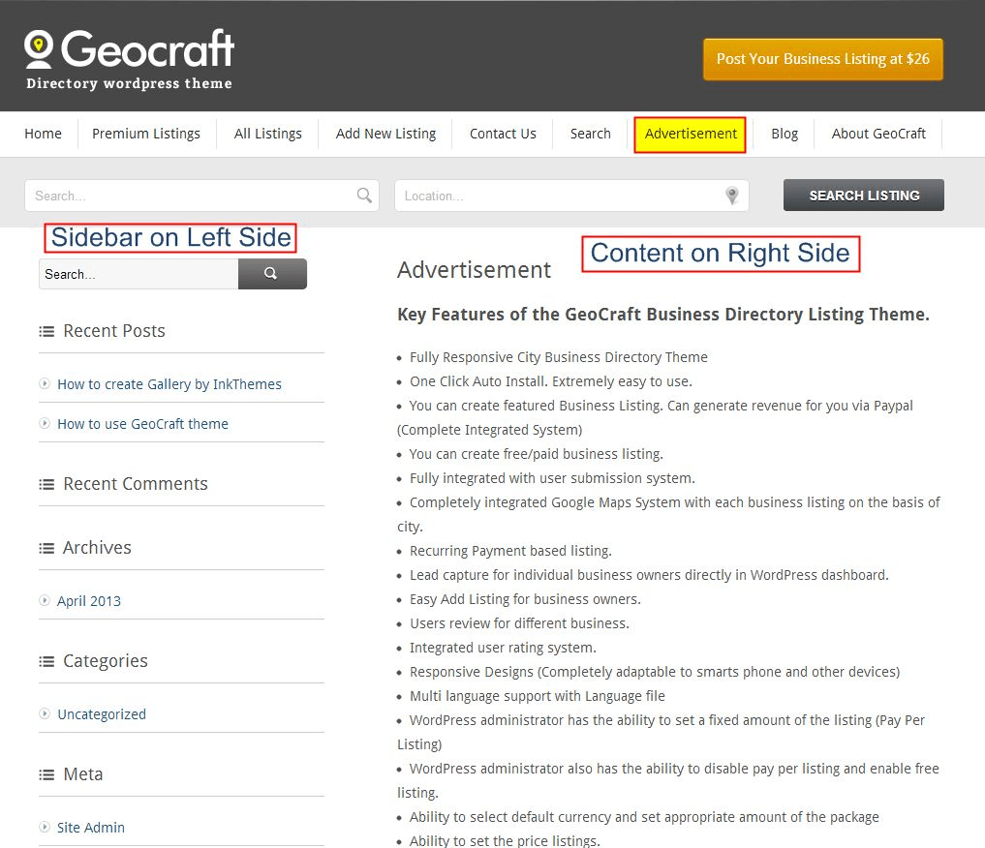
Task: Open the Blog menu item
Action: pyautogui.click(x=785, y=134)
